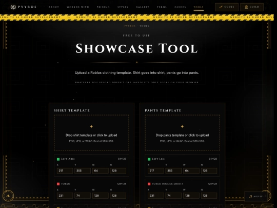The width and height of the screenshot is (277, 208).
Task: Open the Terms page
Action: [162, 7]
